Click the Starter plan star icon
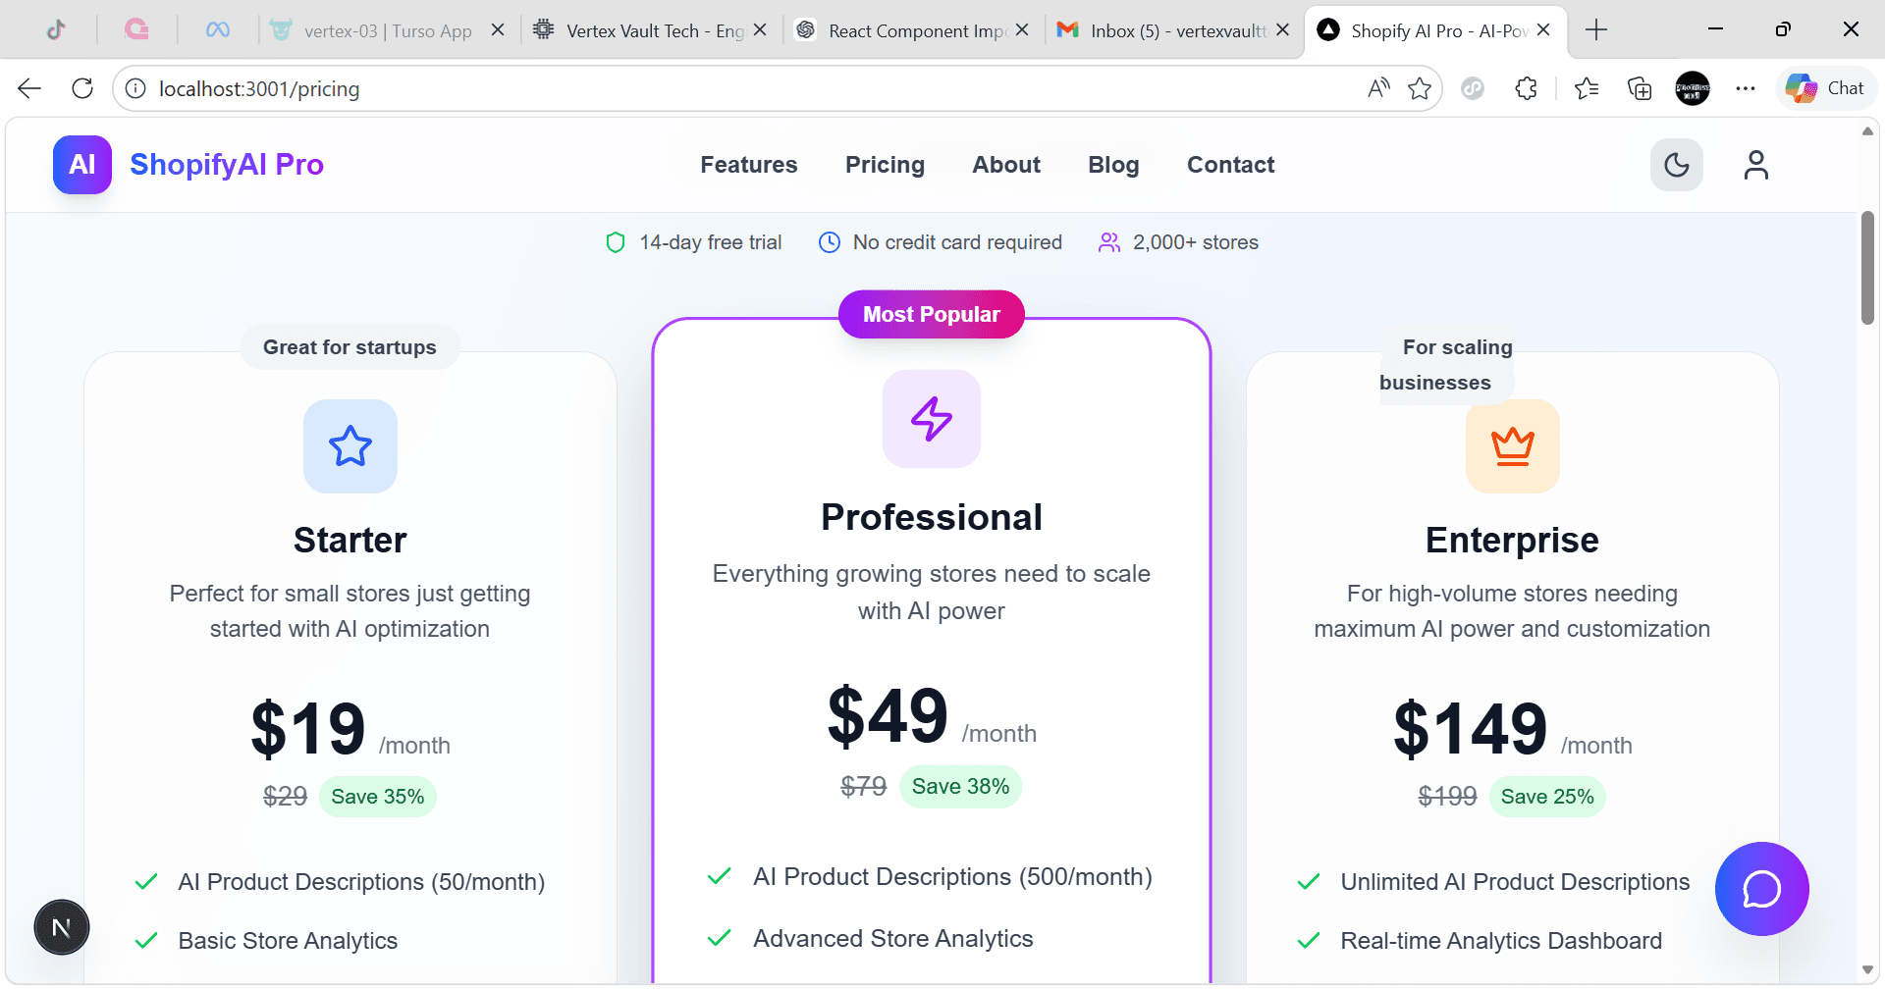Image resolution: width=1885 pixels, height=989 pixels. (350, 446)
